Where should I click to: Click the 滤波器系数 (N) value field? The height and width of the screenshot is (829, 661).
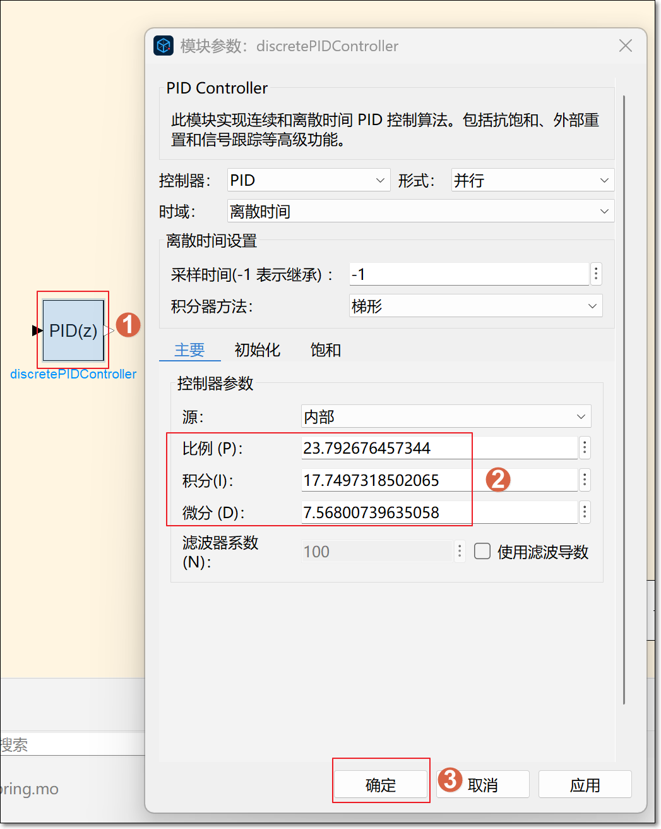pyautogui.click(x=377, y=552)
